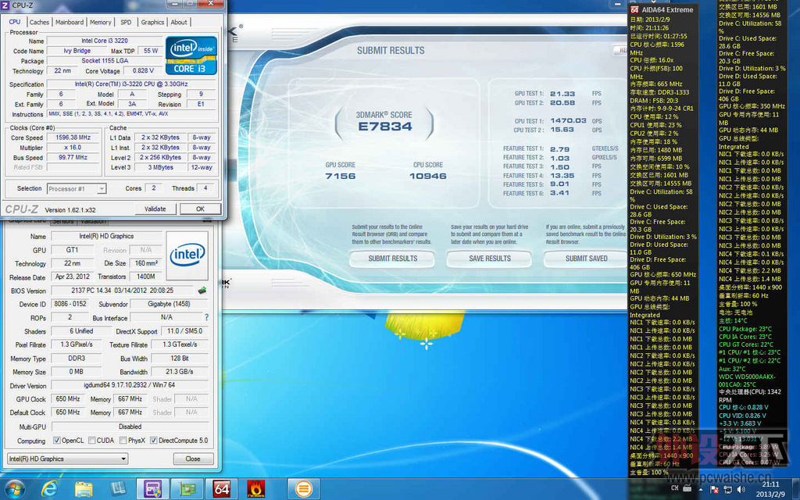The height and width of the screenshot is (500, 800).
Task: Show hidden tray icons arrow
Action: click(x=701, y=489)
